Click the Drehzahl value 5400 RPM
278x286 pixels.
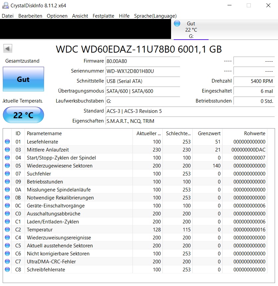pyautogui.click(x=254, y=81)
